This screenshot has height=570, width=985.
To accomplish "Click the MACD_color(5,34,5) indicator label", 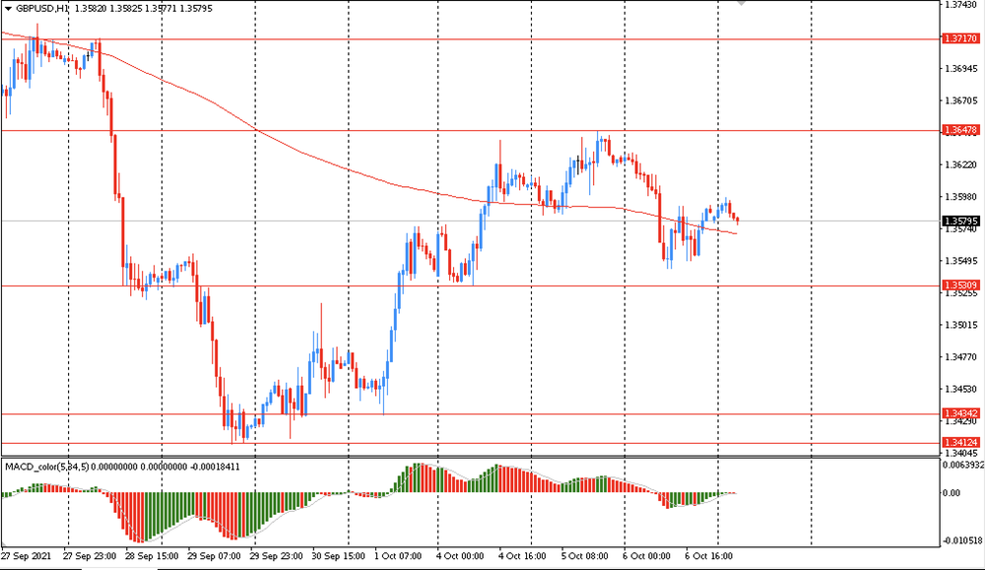I will coord(47,467).
